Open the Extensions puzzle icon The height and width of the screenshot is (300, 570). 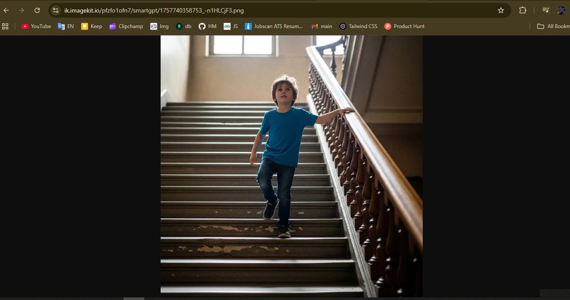523,10
